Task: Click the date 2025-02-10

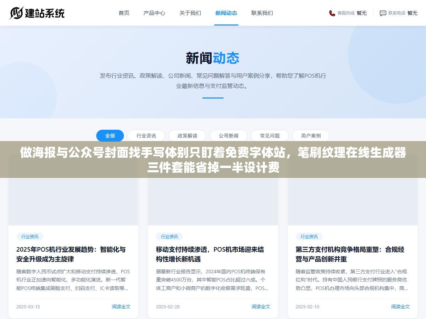Action: coord(307,307)
